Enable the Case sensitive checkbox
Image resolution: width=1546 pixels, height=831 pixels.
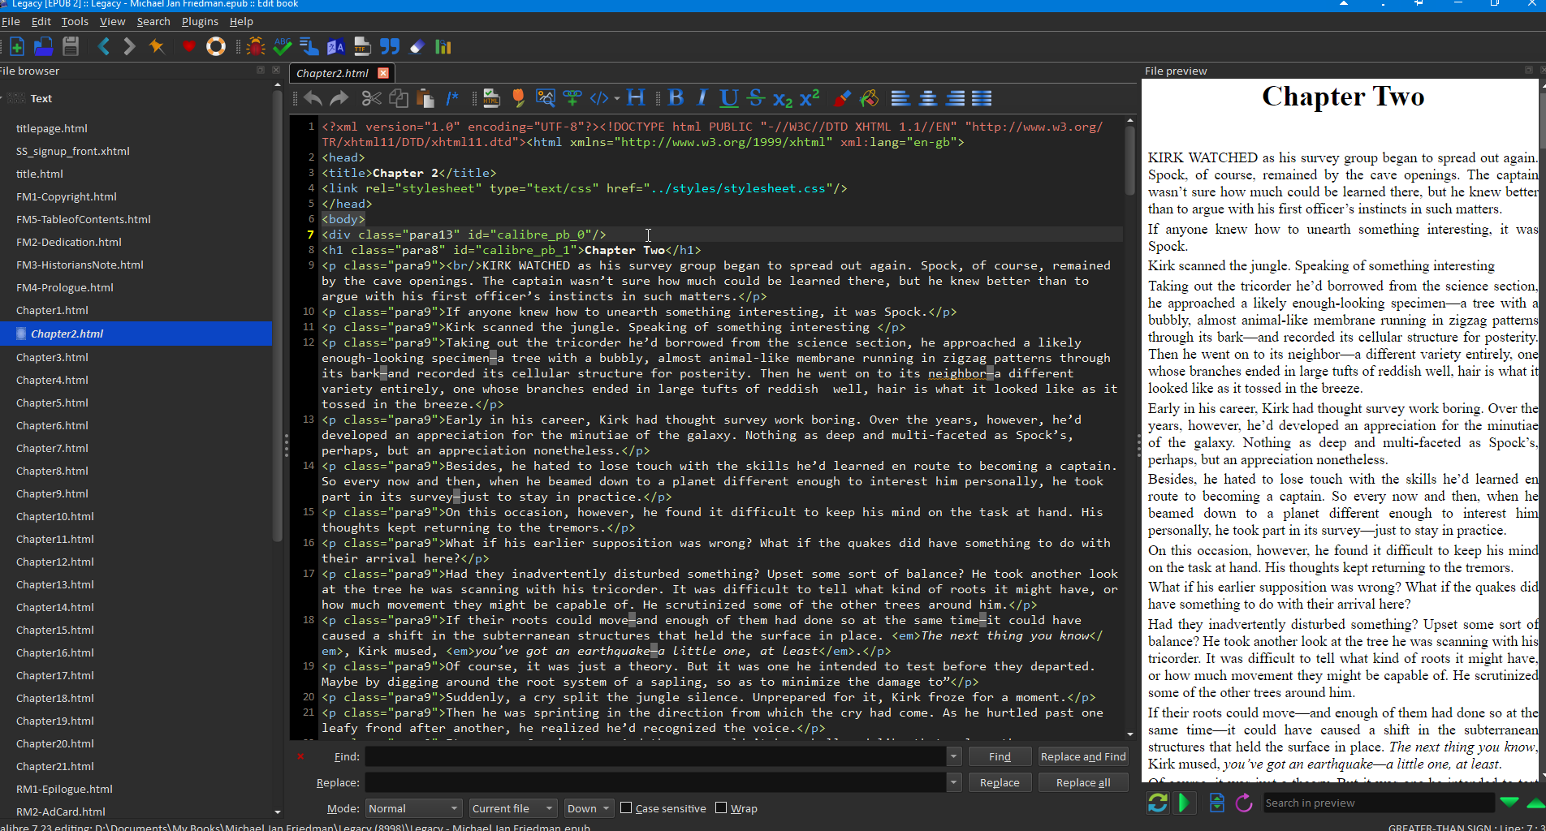click(x=626, y=808)
